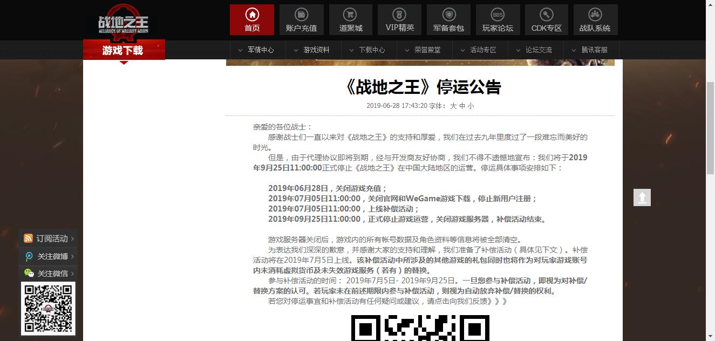
Task: Select the 首页 home icon
Action: click(x=251, y=15)
